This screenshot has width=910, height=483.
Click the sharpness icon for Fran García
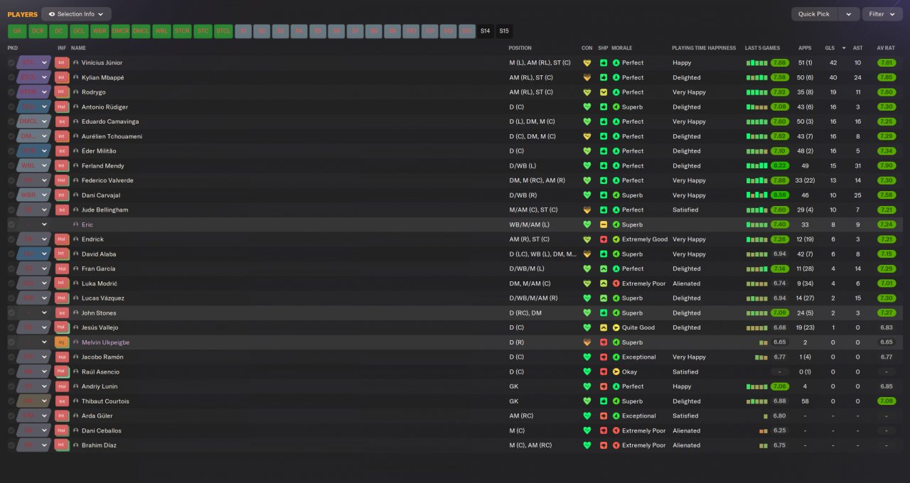click(x=603, y=268)
